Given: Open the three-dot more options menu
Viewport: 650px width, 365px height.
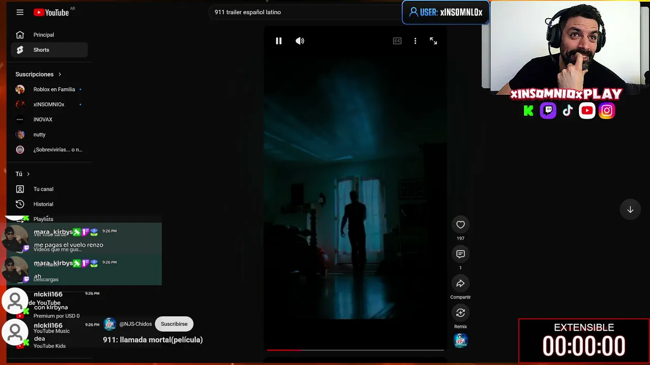Looking at the screenshot, I should [x=415, y=41].
